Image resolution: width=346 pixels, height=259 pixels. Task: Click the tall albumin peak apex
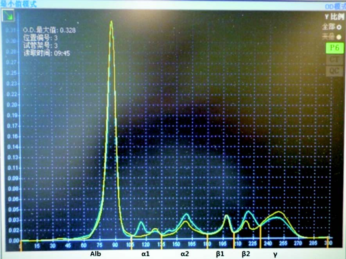click(x=111, y=22)
